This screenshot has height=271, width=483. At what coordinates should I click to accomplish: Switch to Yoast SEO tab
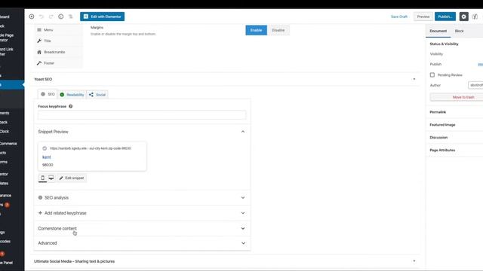[x=48, y=94]
